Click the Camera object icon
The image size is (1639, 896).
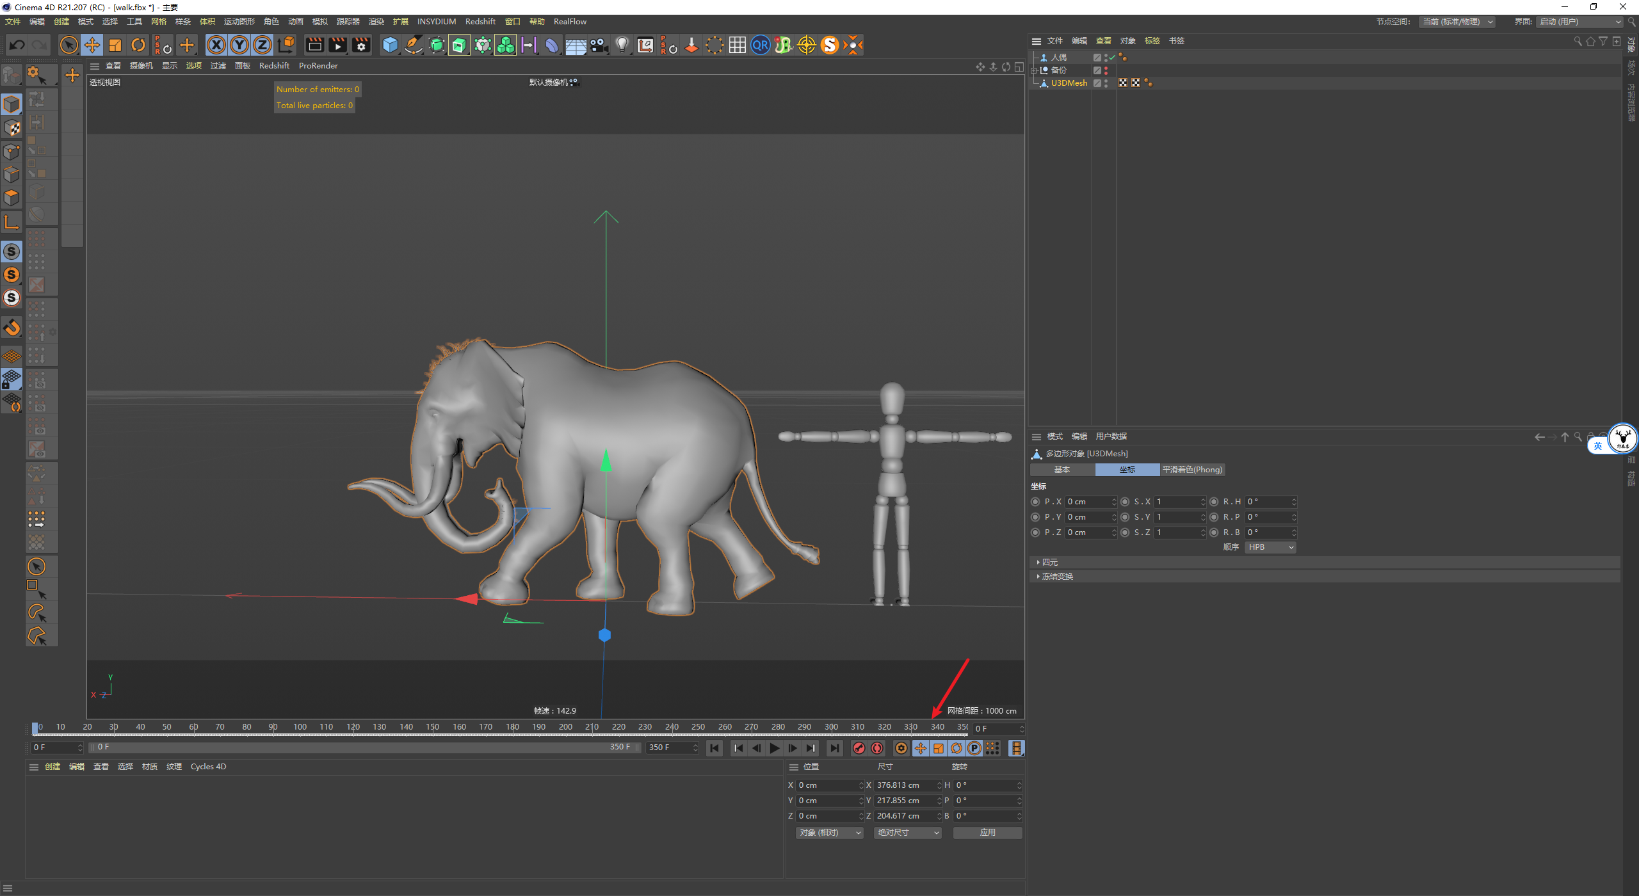pyautogui.click(x=599, y=45)
